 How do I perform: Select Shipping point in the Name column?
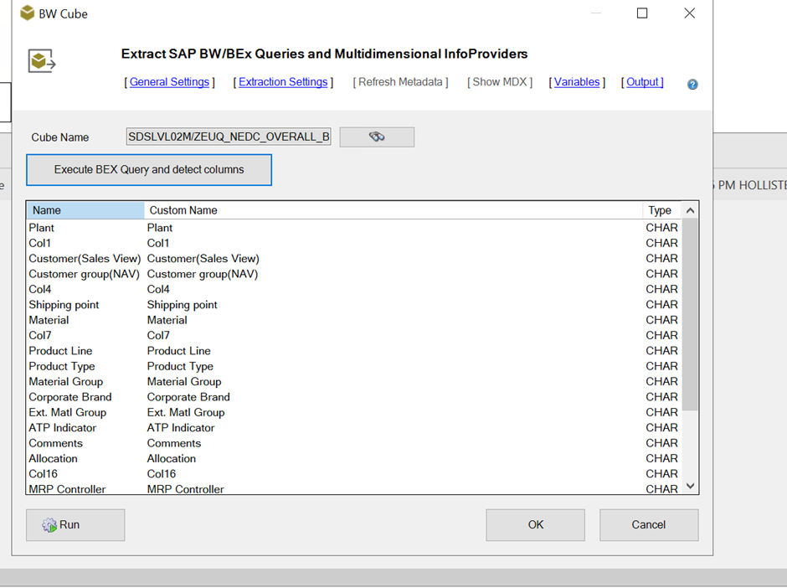(x=64, y=305)
